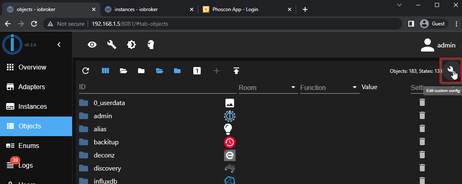Open Logs in the sidebar
462x184 pixels.
tap(25, 165)
